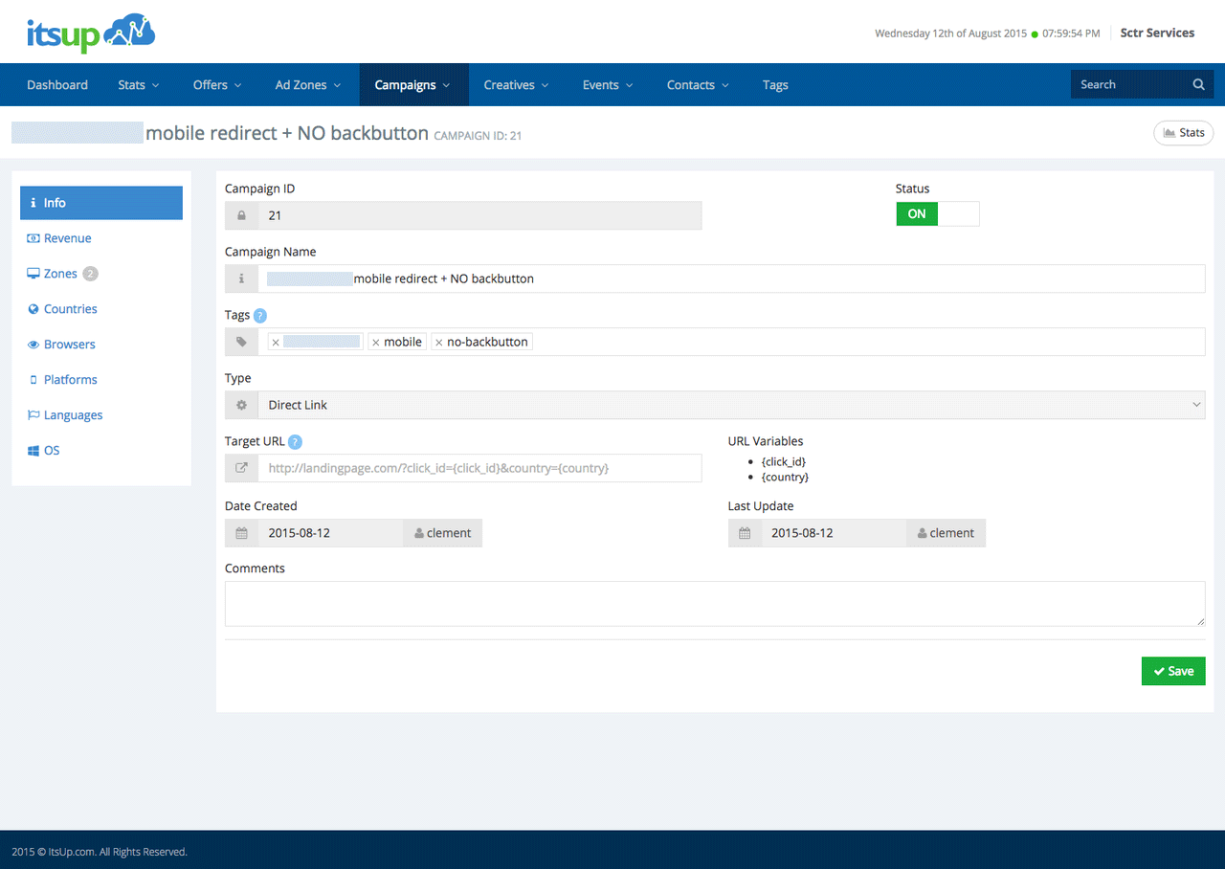
Task: Open the Zones sidebar section
Action: pos(60,274)
